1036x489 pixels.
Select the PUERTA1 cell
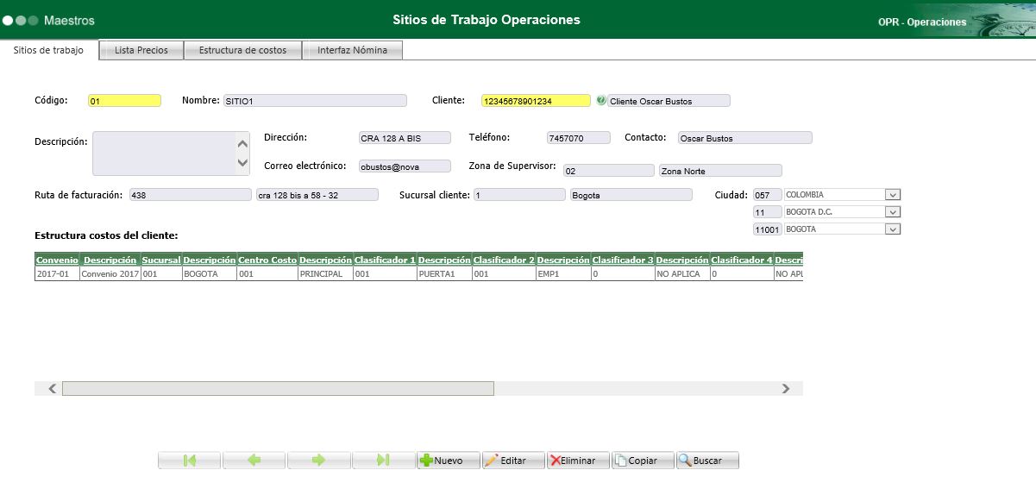click(x=444, y=273)
